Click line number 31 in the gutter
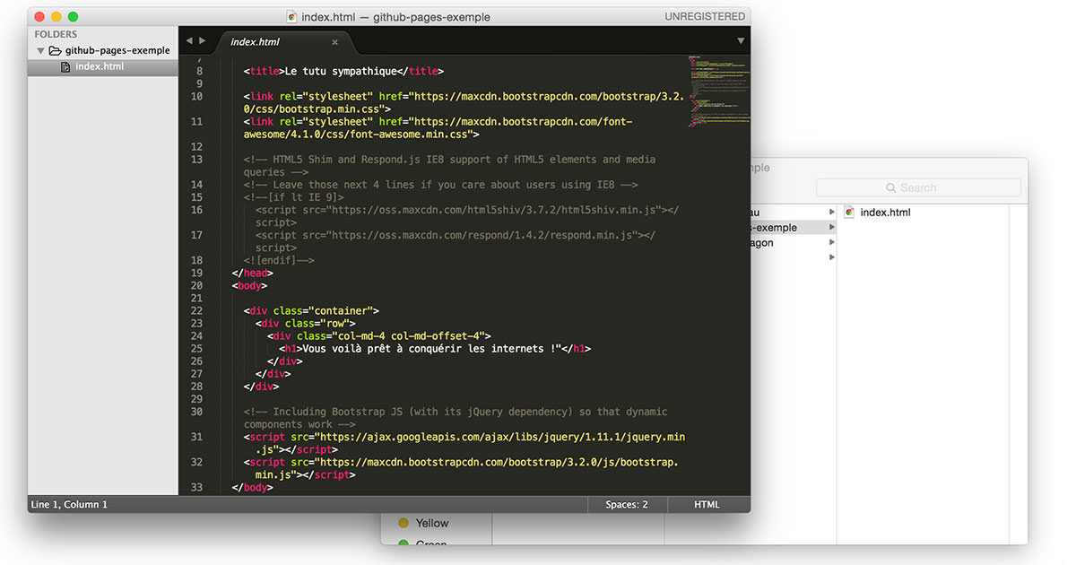1076x565 pixels. click(x=196, y=437)
